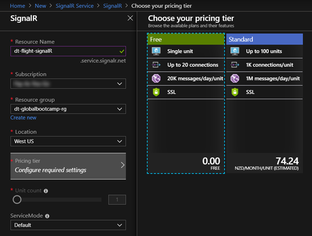The width and height of the screenshot is (312, 236).
Task: Click the Resource Name input field
Action: pyautogui.click(x=68, y=51)
